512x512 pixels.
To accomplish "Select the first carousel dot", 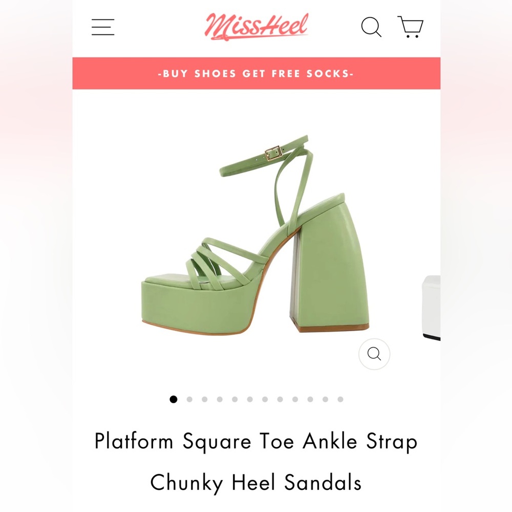I will point(174,399).
